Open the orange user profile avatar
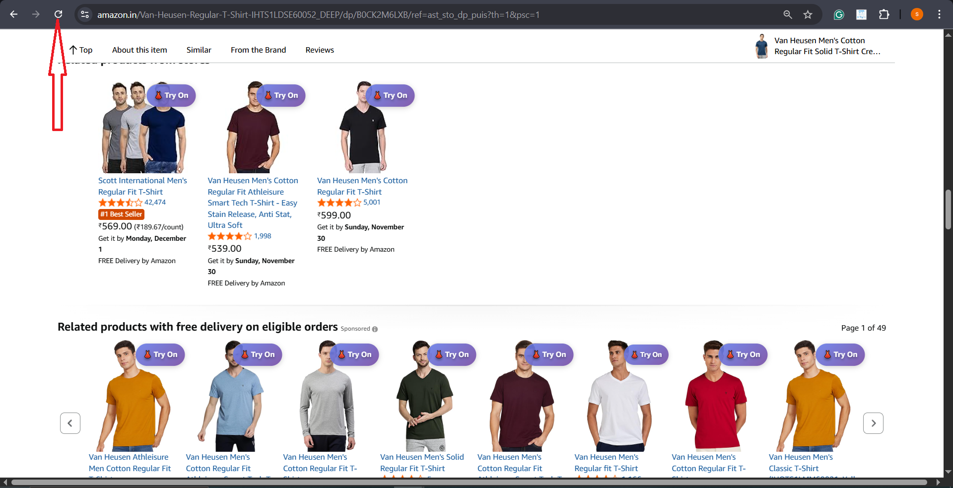The width and height of the screenshot is (953, 488). pos(917,14)
